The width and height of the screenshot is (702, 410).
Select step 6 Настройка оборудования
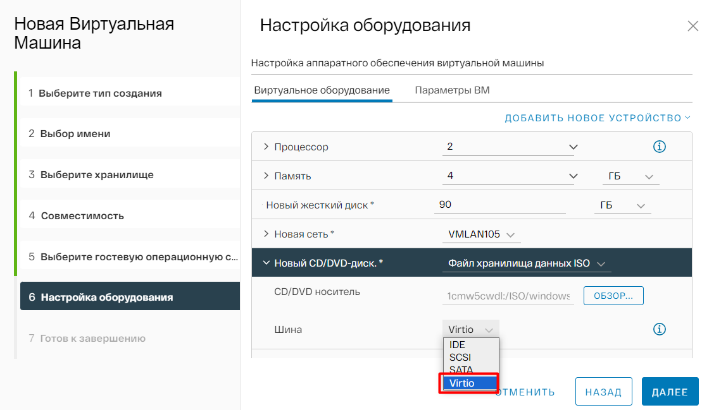130,297
